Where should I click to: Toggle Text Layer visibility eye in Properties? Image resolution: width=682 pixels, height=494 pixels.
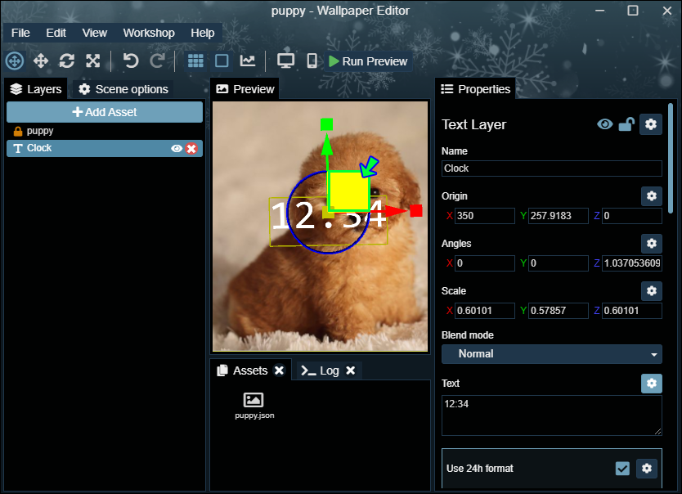604,124
